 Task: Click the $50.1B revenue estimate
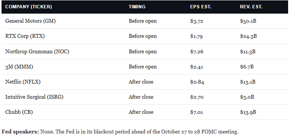click(x=248, y=21)
